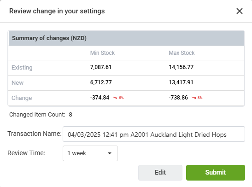Click the Min Stock change value -374.84
This screenshot has width=252, height=187.
[x=100, y=98]
